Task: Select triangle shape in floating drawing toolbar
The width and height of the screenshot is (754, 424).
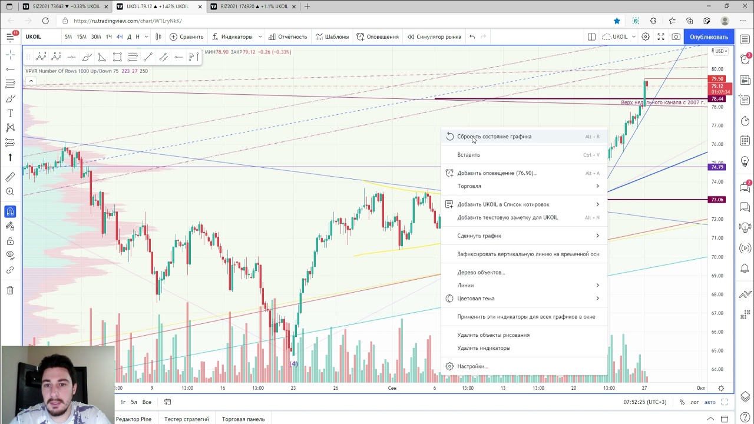Action: pyautogui.click(x=102, y=57)
